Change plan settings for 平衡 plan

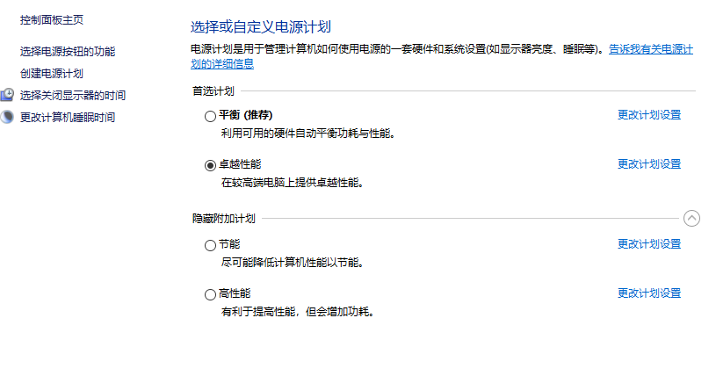tap(649, 115)
